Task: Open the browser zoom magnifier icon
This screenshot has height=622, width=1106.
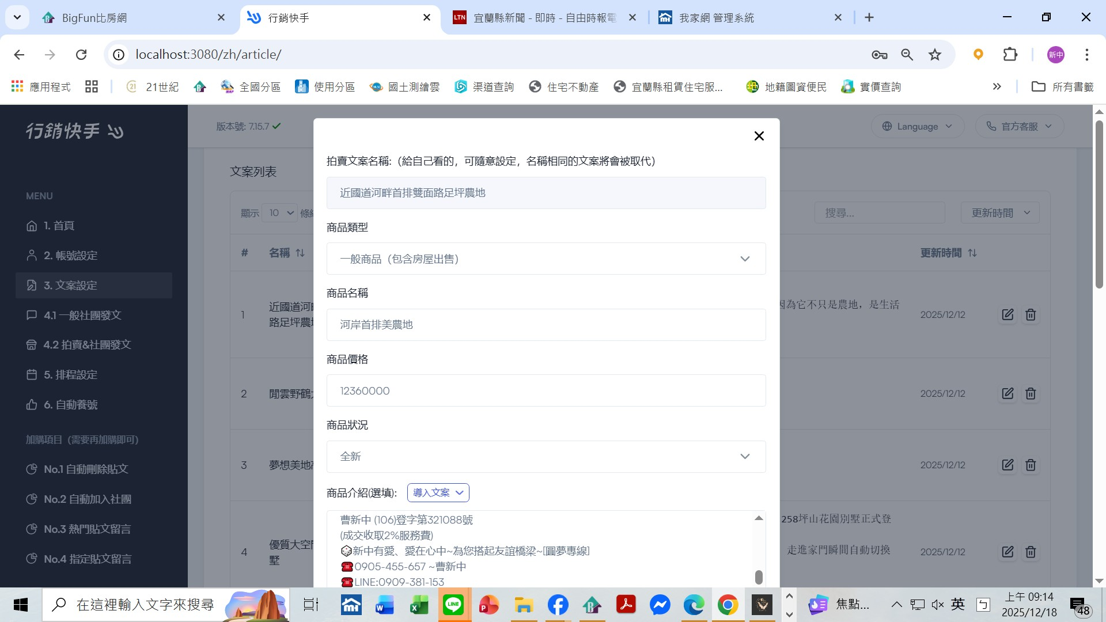Action: tap(907, 54)
